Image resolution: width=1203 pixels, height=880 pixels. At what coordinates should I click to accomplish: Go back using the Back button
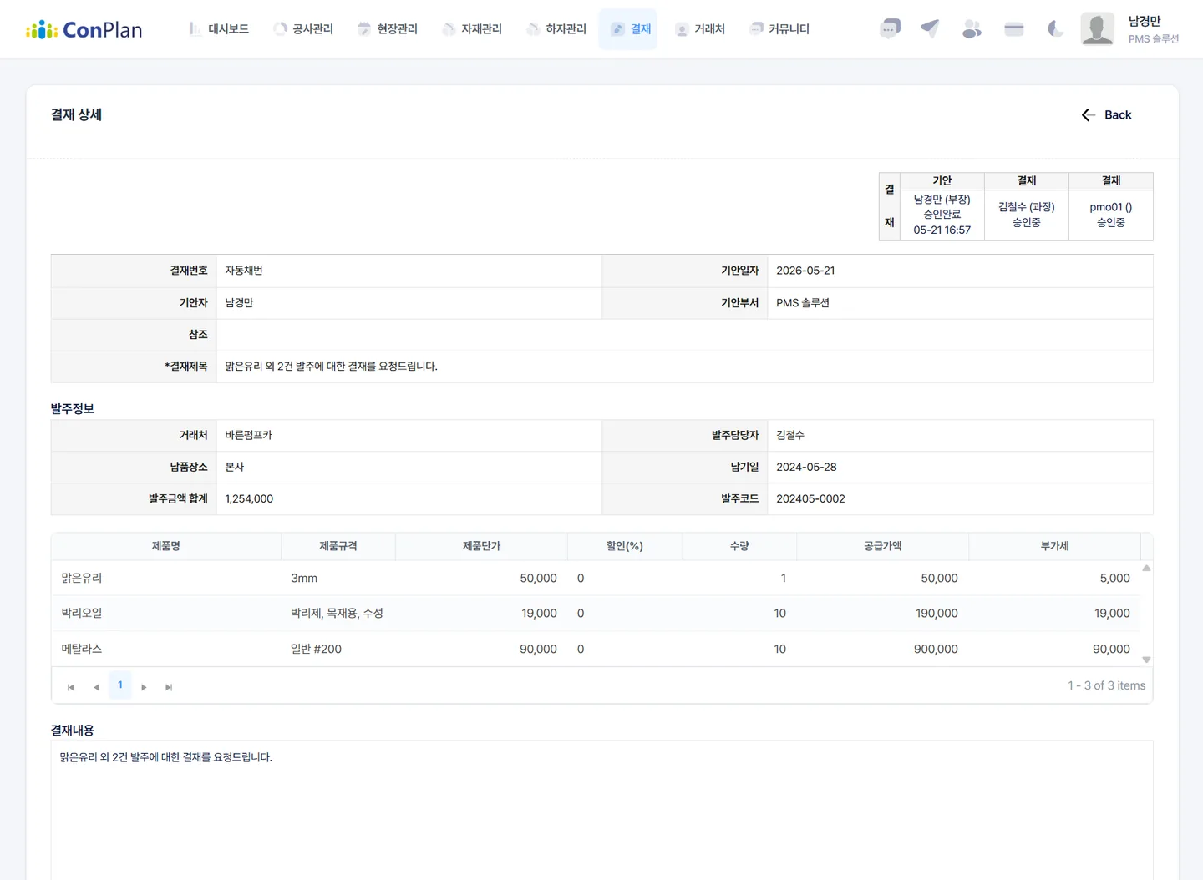point(1106,115)
